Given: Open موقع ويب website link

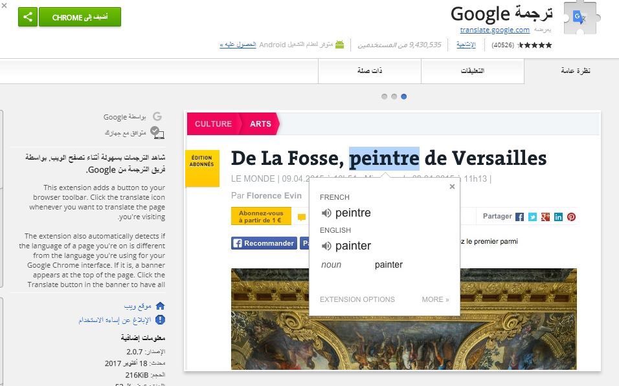Looking at the screenshot, I should [137, 306].
